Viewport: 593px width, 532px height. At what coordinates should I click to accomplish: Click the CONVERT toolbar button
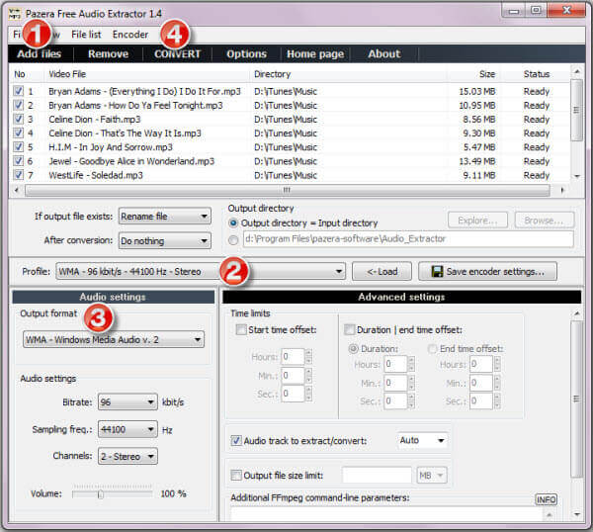coord(177,54)
